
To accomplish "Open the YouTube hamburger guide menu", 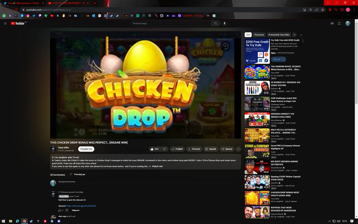I will [x=5, y=23].
